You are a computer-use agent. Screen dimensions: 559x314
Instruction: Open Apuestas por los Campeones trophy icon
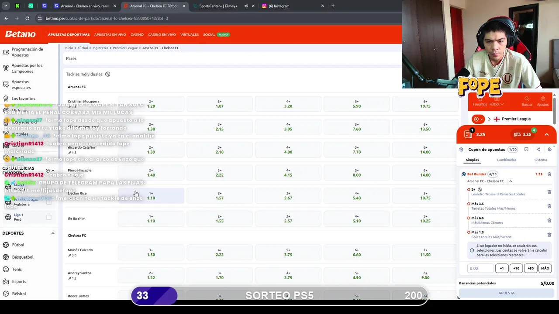point(6,68)
